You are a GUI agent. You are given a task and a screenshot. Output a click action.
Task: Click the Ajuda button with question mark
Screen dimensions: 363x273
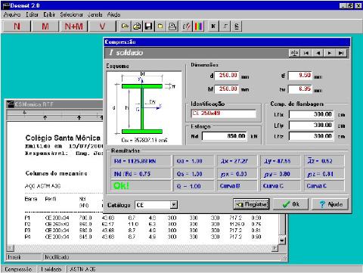[330, 204]
